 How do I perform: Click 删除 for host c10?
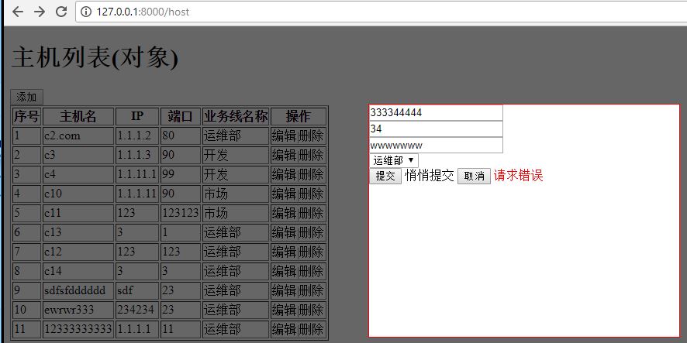(311, 194)
